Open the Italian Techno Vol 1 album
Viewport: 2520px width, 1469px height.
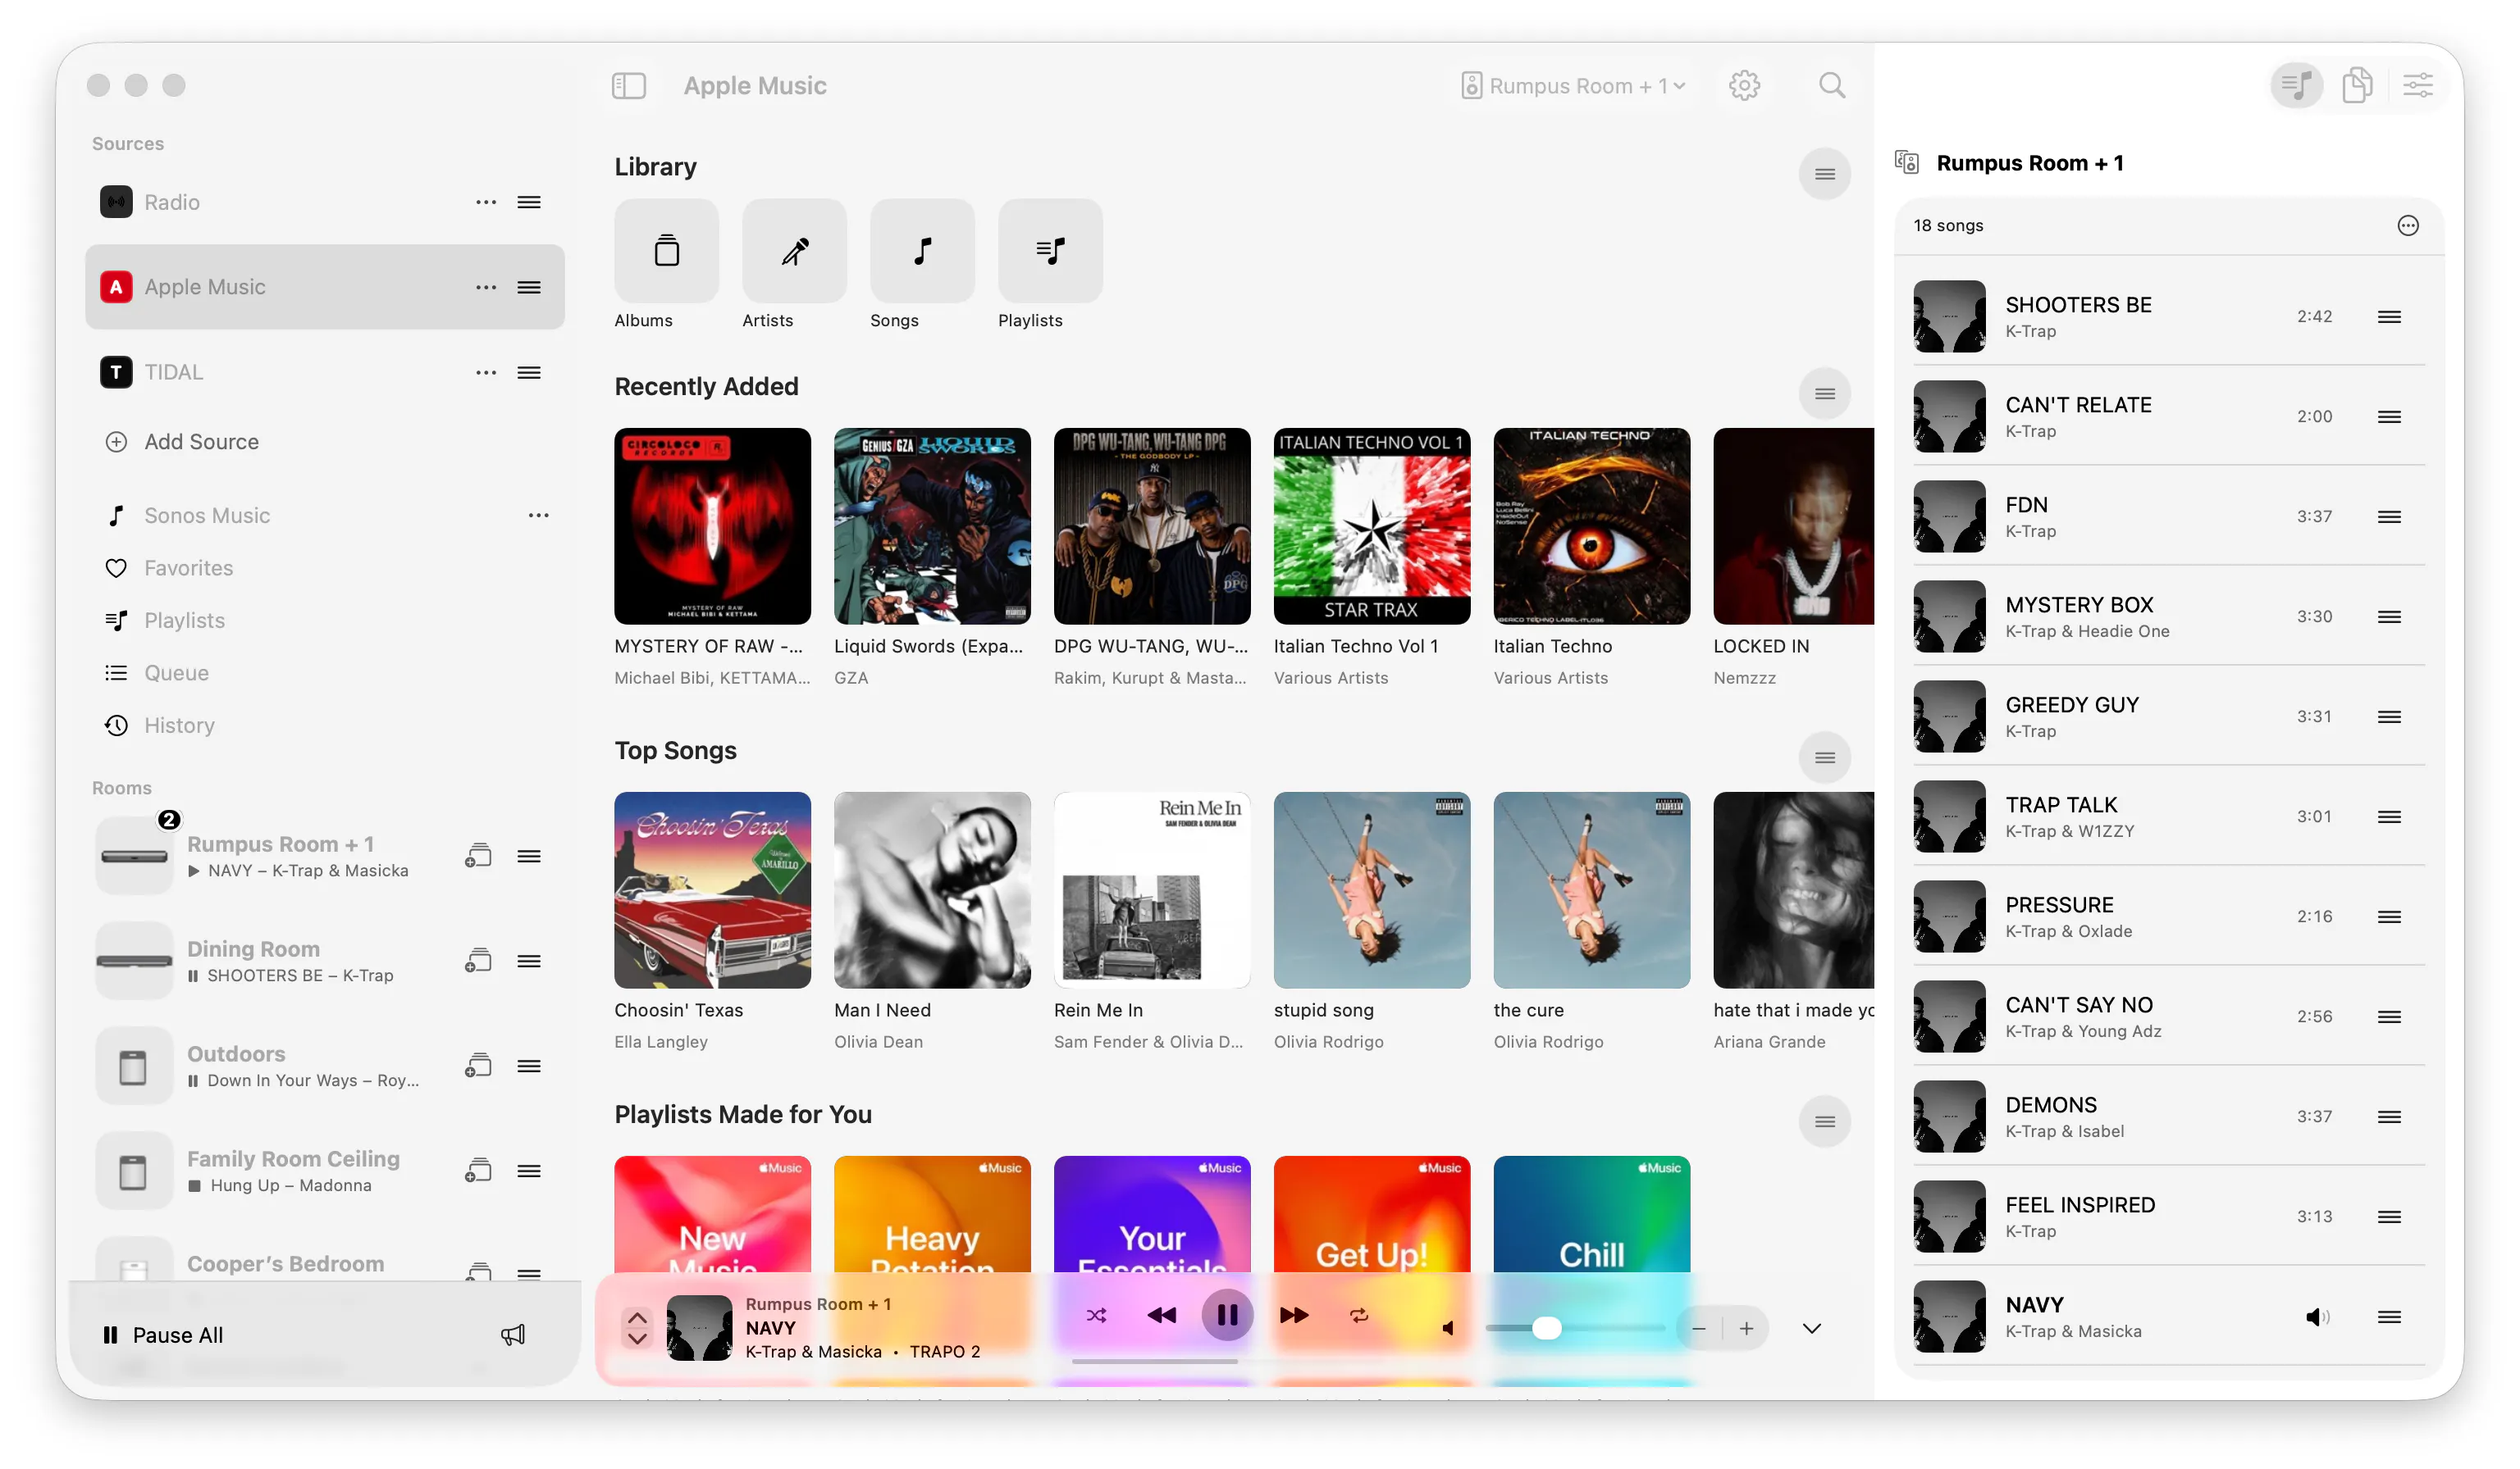[x=1371, y=526]
